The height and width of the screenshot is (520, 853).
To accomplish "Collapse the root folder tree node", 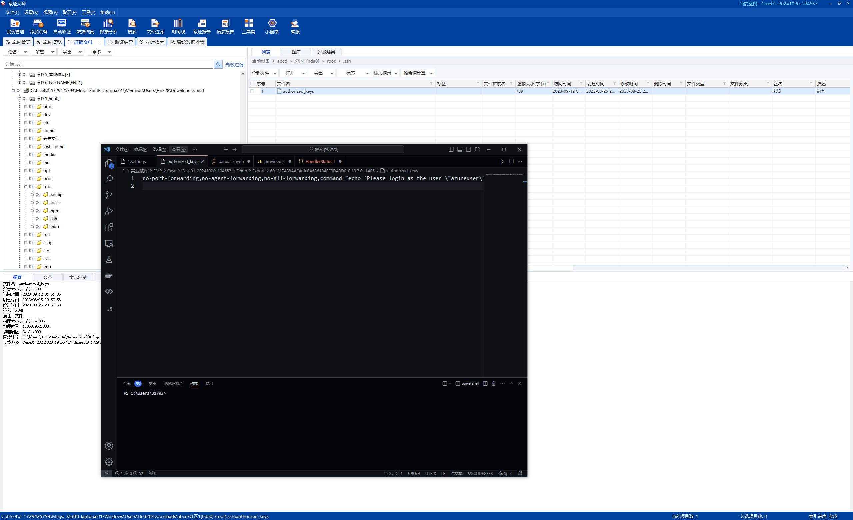I will (x=26, y=187).
